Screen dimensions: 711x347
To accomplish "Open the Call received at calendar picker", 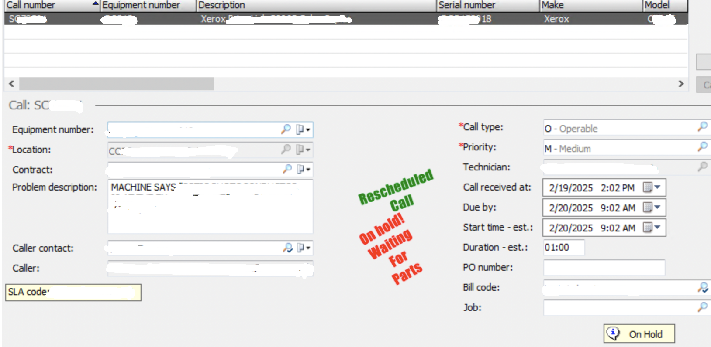I will click(652, 187).
